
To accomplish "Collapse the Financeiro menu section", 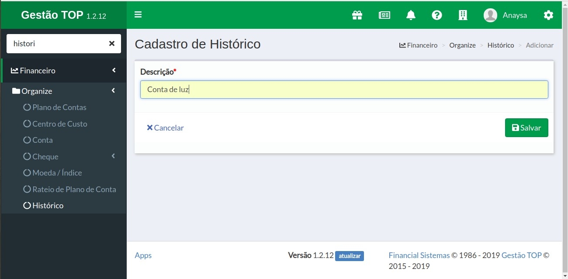I will [x=114, y=70].
